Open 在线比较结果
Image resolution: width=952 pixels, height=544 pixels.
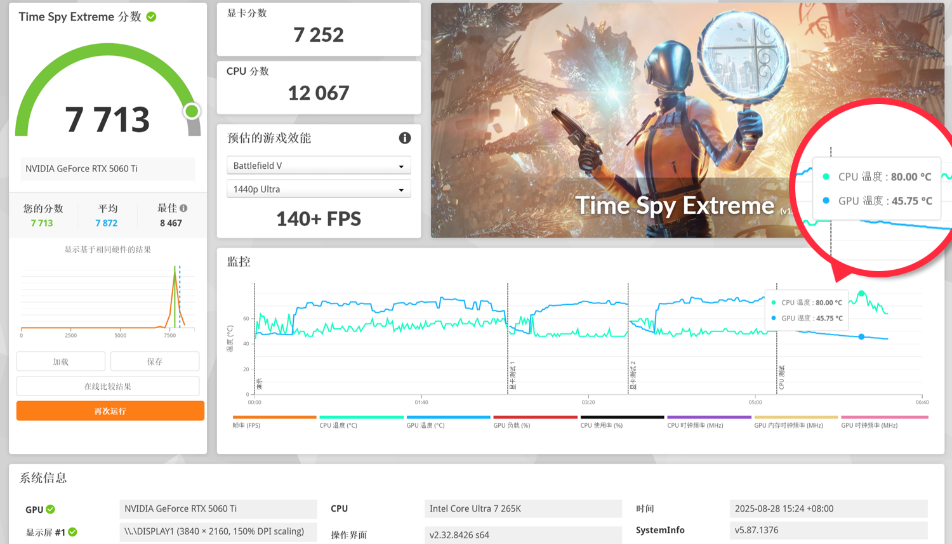108,386
